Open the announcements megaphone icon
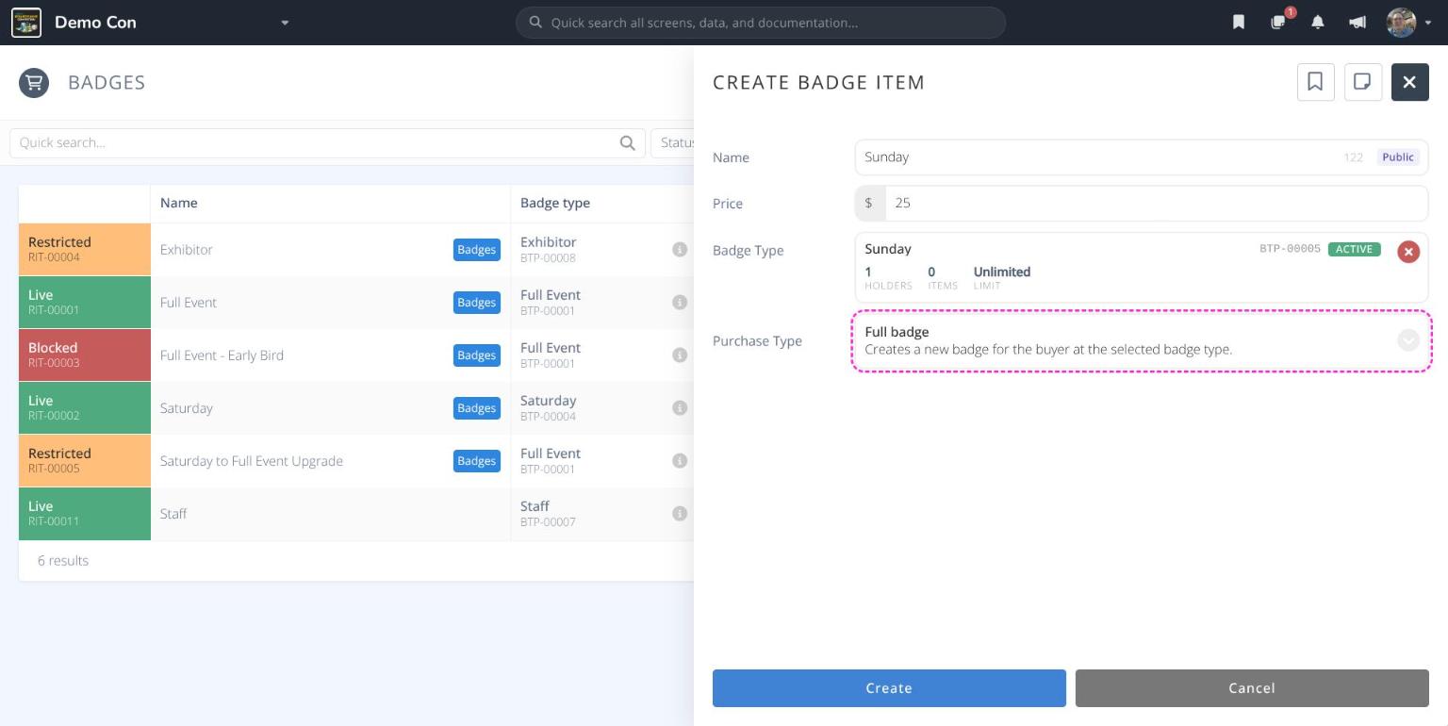The width and height of the screenshot is (1448, 726). (1357, 23)
